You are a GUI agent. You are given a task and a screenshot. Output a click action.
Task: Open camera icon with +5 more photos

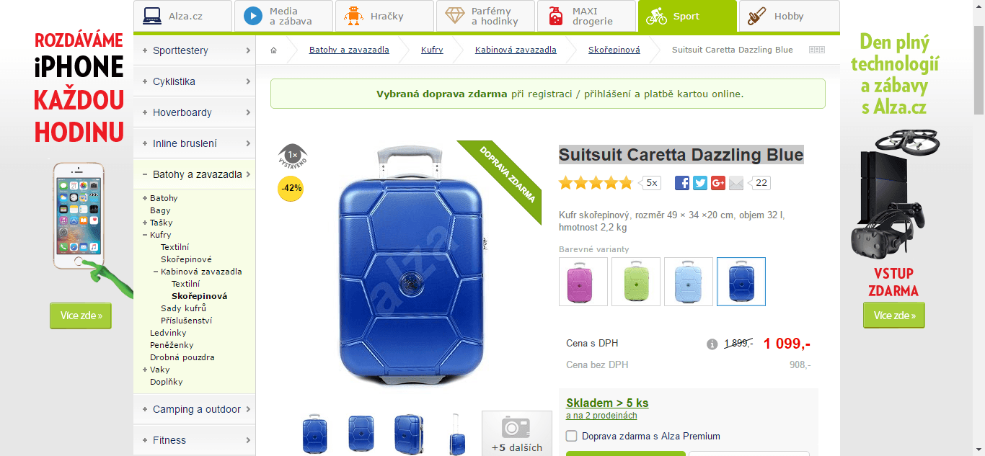(517, 434)
